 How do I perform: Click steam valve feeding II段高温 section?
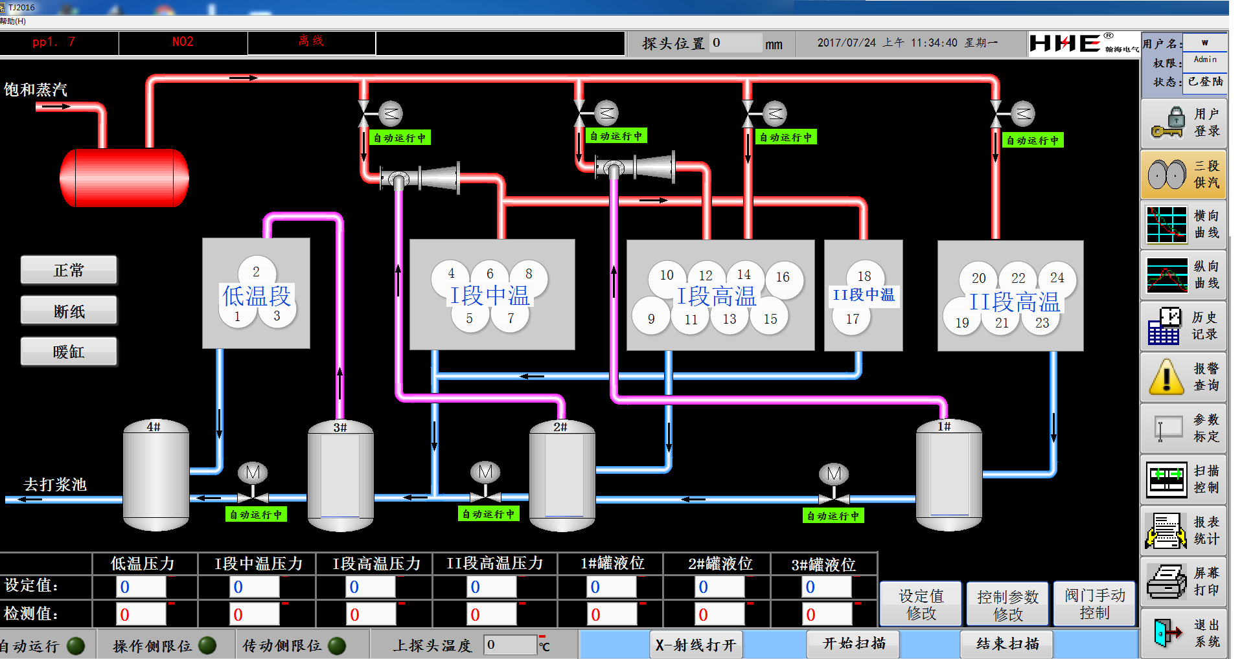click(x=1013, y=114)
